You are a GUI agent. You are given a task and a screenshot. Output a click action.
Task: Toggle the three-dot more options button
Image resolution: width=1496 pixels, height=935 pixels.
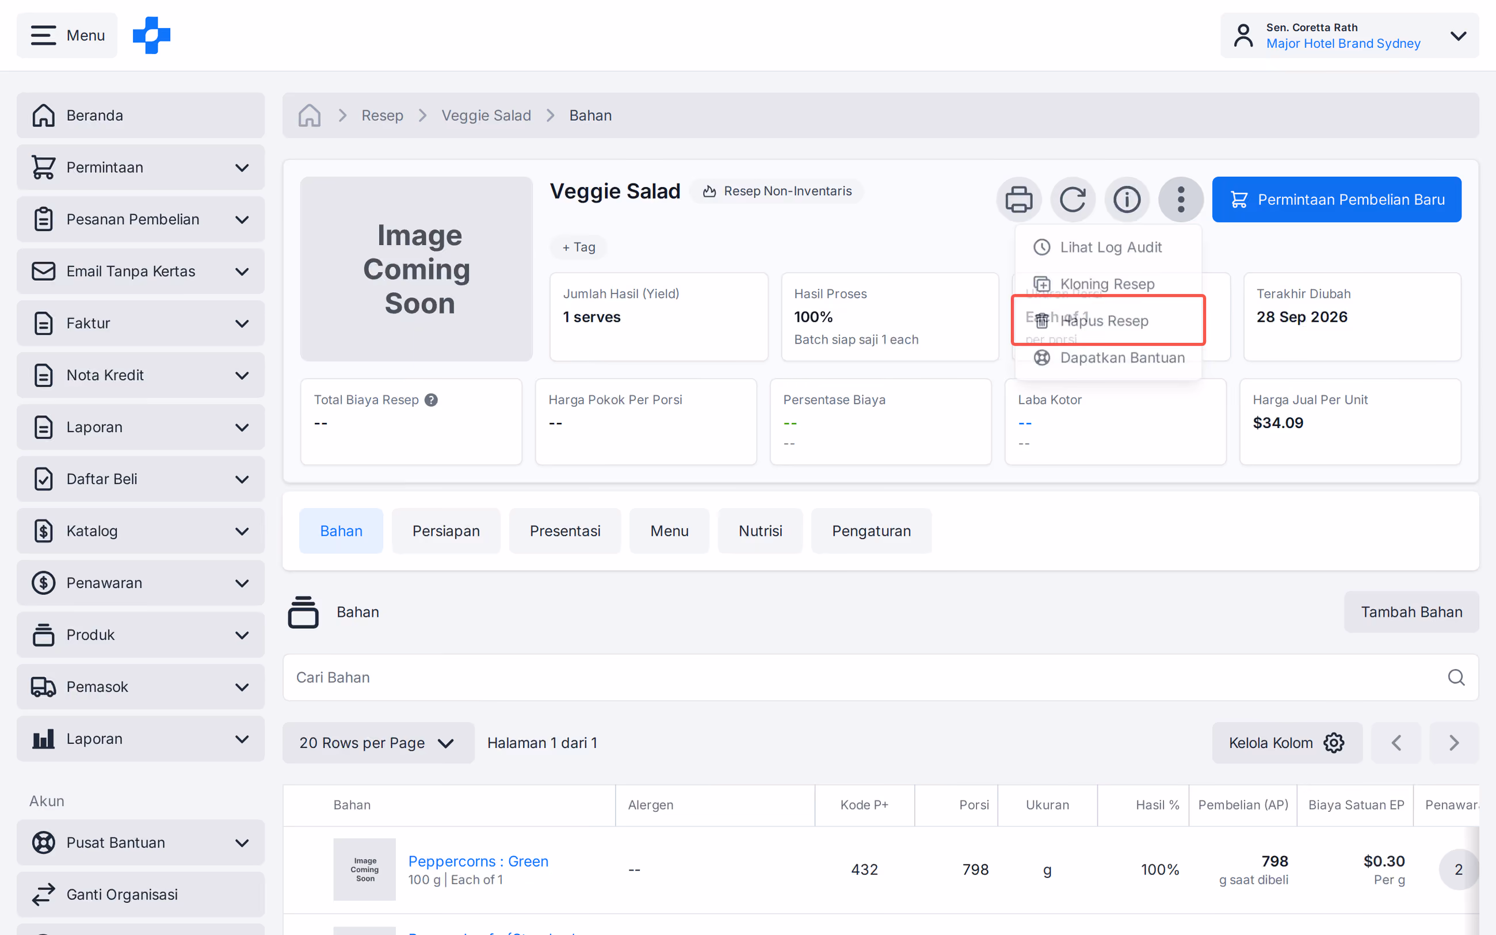1181,199
